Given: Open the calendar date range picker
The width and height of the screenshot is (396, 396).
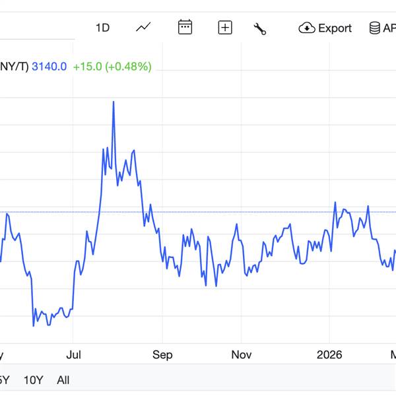Looking at the screenshot, I should pyautogui.click(x=185, y=28).
